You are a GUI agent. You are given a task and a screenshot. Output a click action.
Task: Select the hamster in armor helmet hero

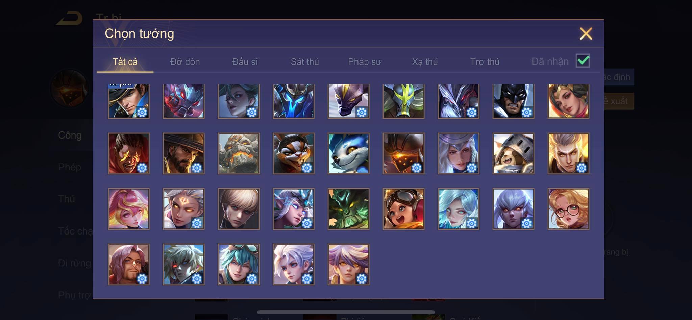pos(513,153)
